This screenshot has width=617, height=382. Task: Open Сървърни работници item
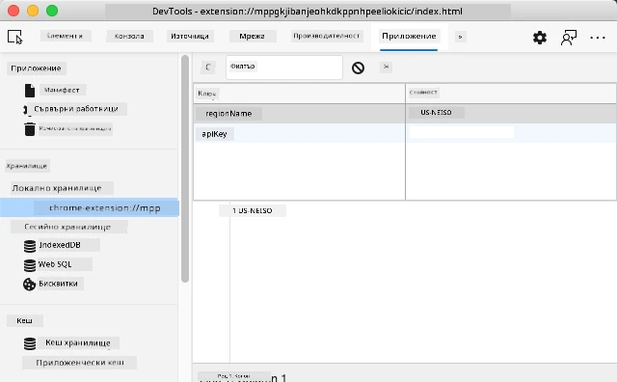(x=76, y=109)
